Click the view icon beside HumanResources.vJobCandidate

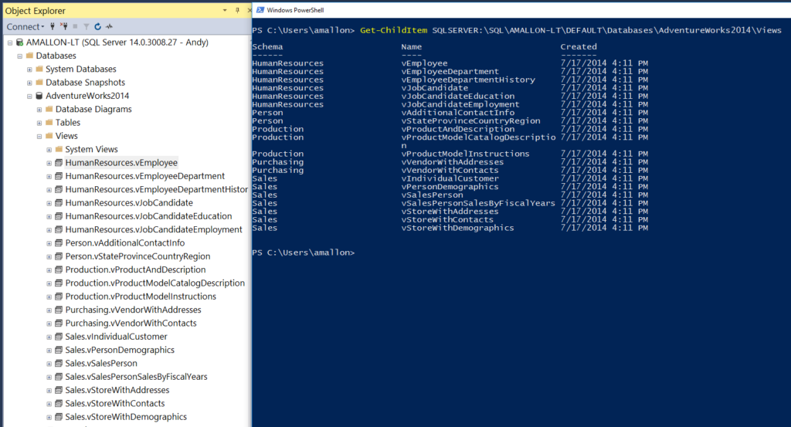[59, 202]
